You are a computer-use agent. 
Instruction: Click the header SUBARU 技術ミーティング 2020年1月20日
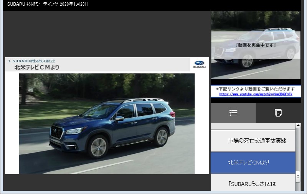point(48,4)
